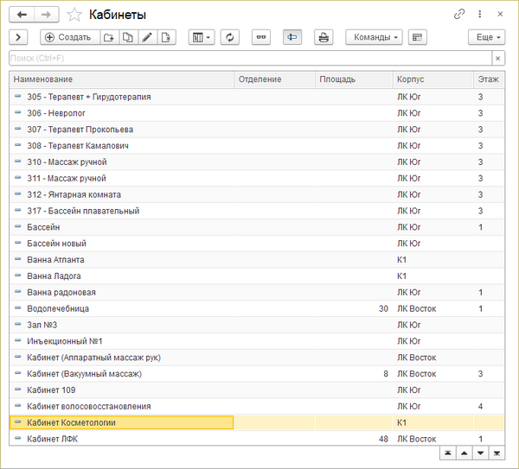Screen dimensions: 519x469
Task: Click the back navigation arrow
Action: (x=22, y=15)
